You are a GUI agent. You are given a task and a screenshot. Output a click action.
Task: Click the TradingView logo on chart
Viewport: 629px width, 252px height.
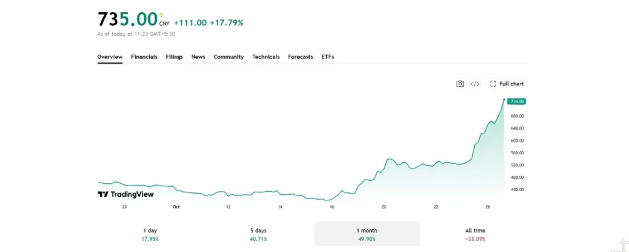tap(125, 194)
